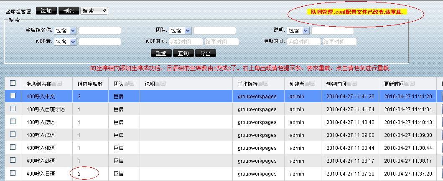Screen dimensions: 443x181
Task: Sort 团队 column descending (down arrow)
Action: (x=132, y=84)
